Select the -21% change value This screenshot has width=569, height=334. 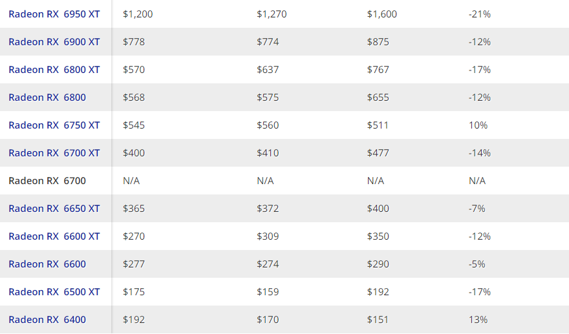click(x=479, y=14)
